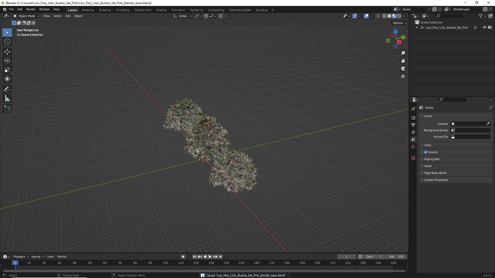Open the Output properties tab

[413, 125]
